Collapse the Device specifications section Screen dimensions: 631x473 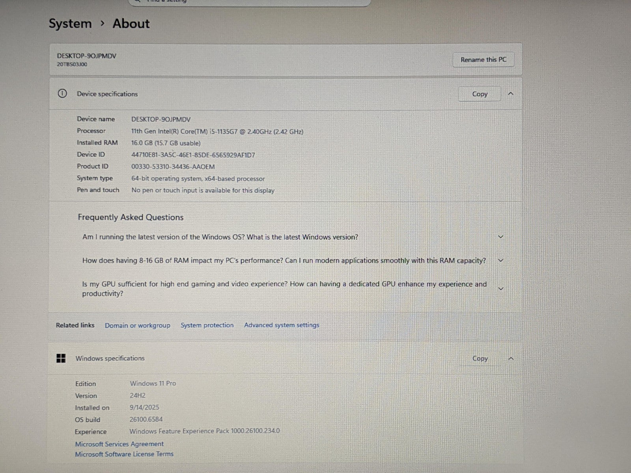click(x=511, y=94)
